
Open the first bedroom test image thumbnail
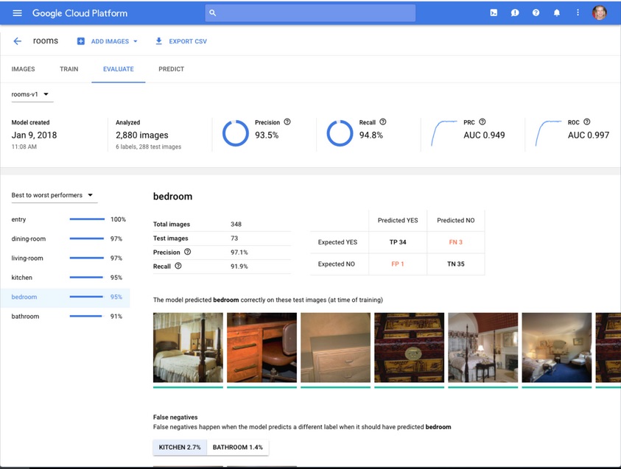point(188,348)
